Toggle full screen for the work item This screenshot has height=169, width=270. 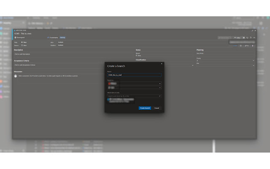pyautogui.click(x=252, y=31)
